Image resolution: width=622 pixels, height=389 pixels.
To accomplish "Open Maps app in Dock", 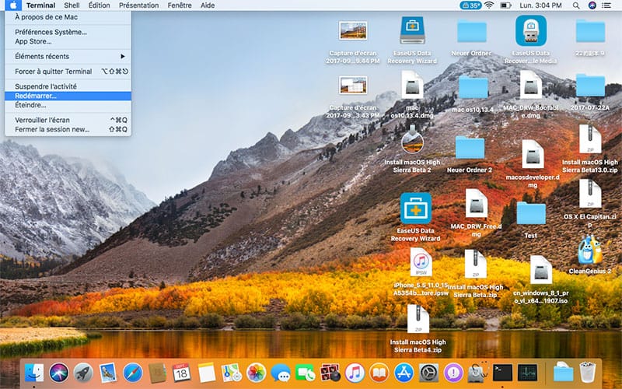I will (x=231, y=373).
